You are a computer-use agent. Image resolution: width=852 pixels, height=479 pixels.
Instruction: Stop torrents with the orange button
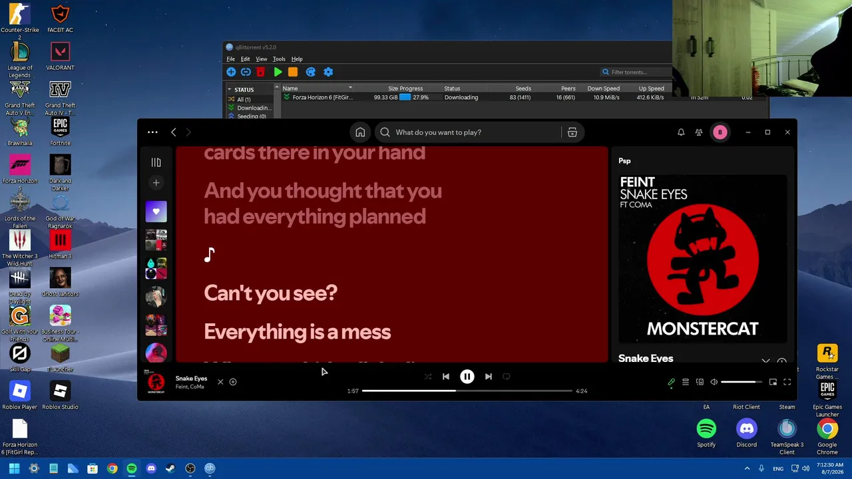click(x=293, y=72)
